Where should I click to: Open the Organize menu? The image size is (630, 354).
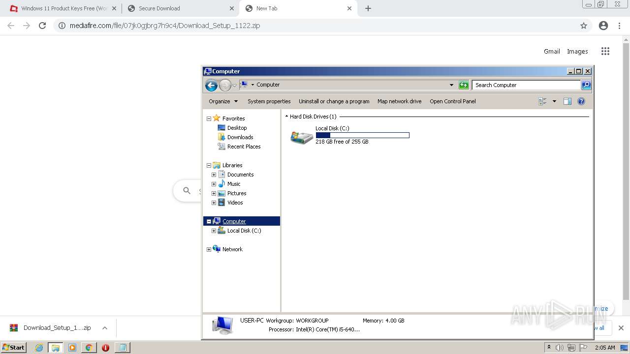223,101
